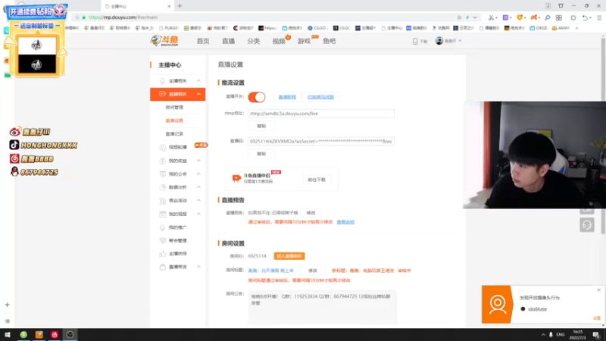Open the browser hamburger menu icon

pyautogui.click(x=599, y=17)
